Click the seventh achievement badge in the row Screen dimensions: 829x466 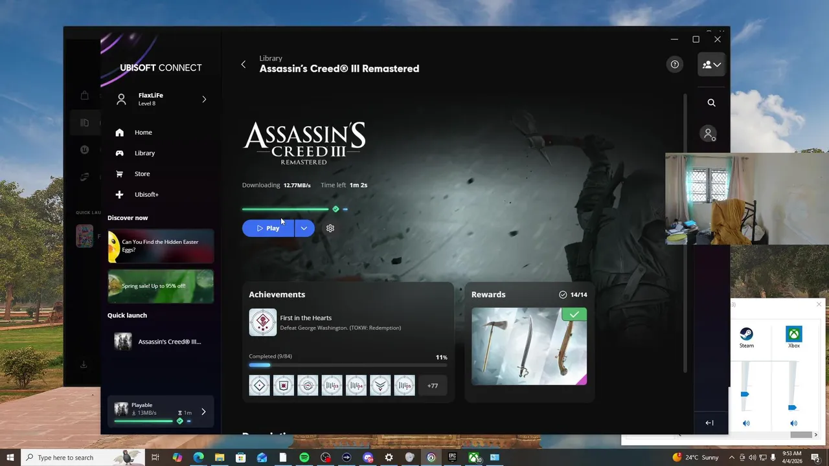pyautogui.click(x=404, y=386)
